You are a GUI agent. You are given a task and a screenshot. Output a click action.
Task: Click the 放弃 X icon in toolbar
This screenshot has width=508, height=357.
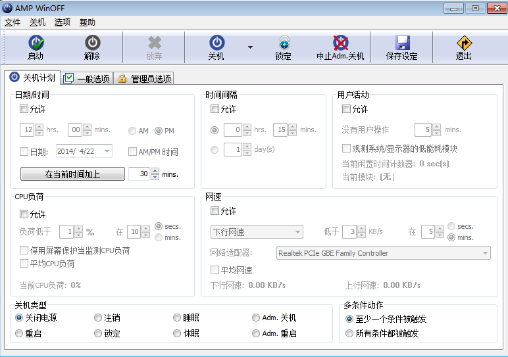tap(155, 43)
